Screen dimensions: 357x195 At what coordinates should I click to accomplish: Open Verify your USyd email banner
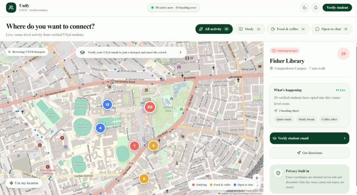131,52
